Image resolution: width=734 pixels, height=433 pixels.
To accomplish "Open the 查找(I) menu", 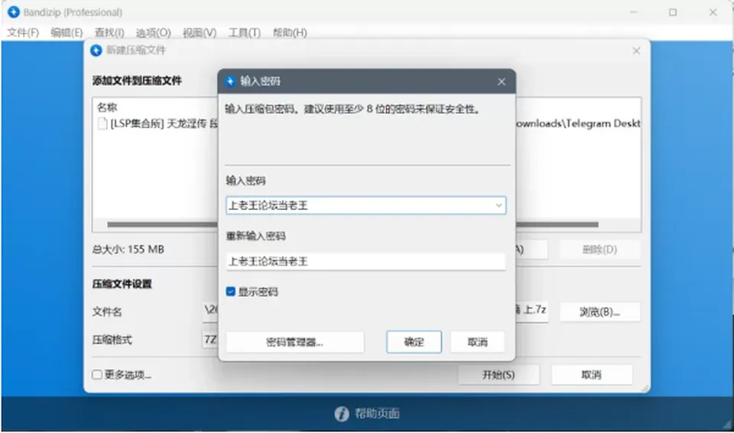I will click(x=109, y=33).
